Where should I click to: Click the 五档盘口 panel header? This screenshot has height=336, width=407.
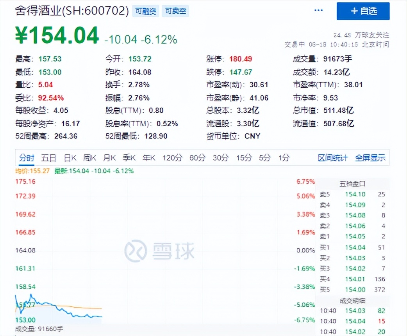pyautogui.click(x=352, y=184)
